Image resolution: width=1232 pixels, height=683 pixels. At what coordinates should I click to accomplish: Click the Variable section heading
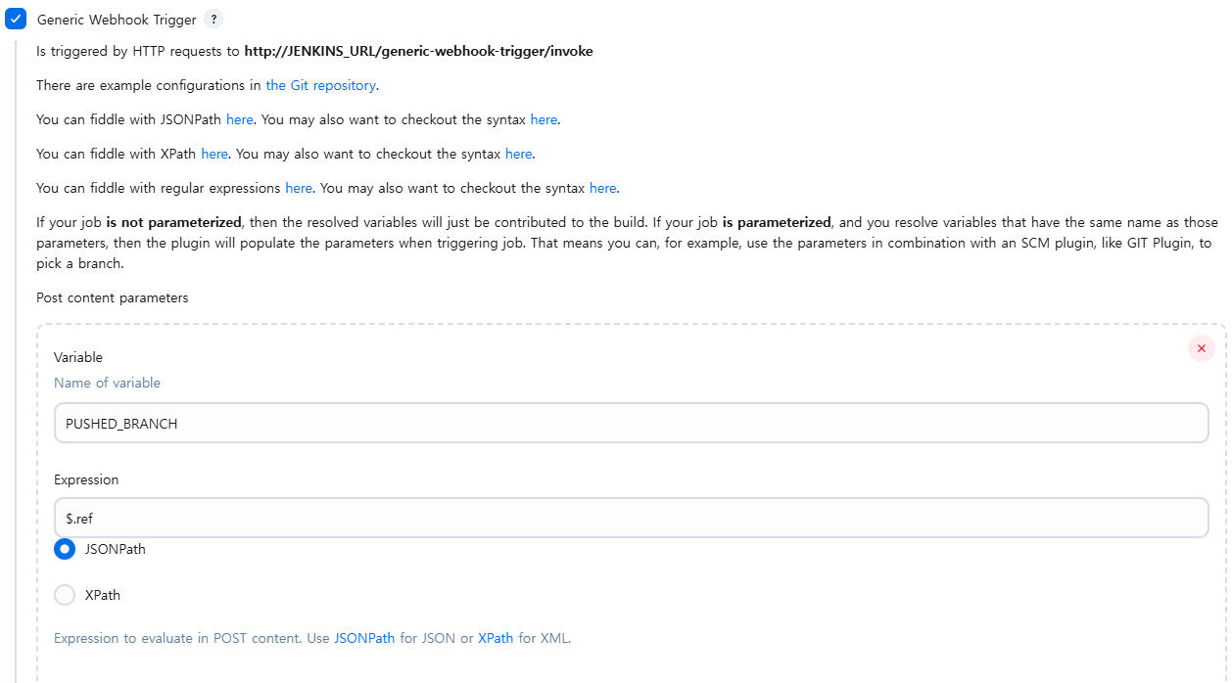[77, 357]
